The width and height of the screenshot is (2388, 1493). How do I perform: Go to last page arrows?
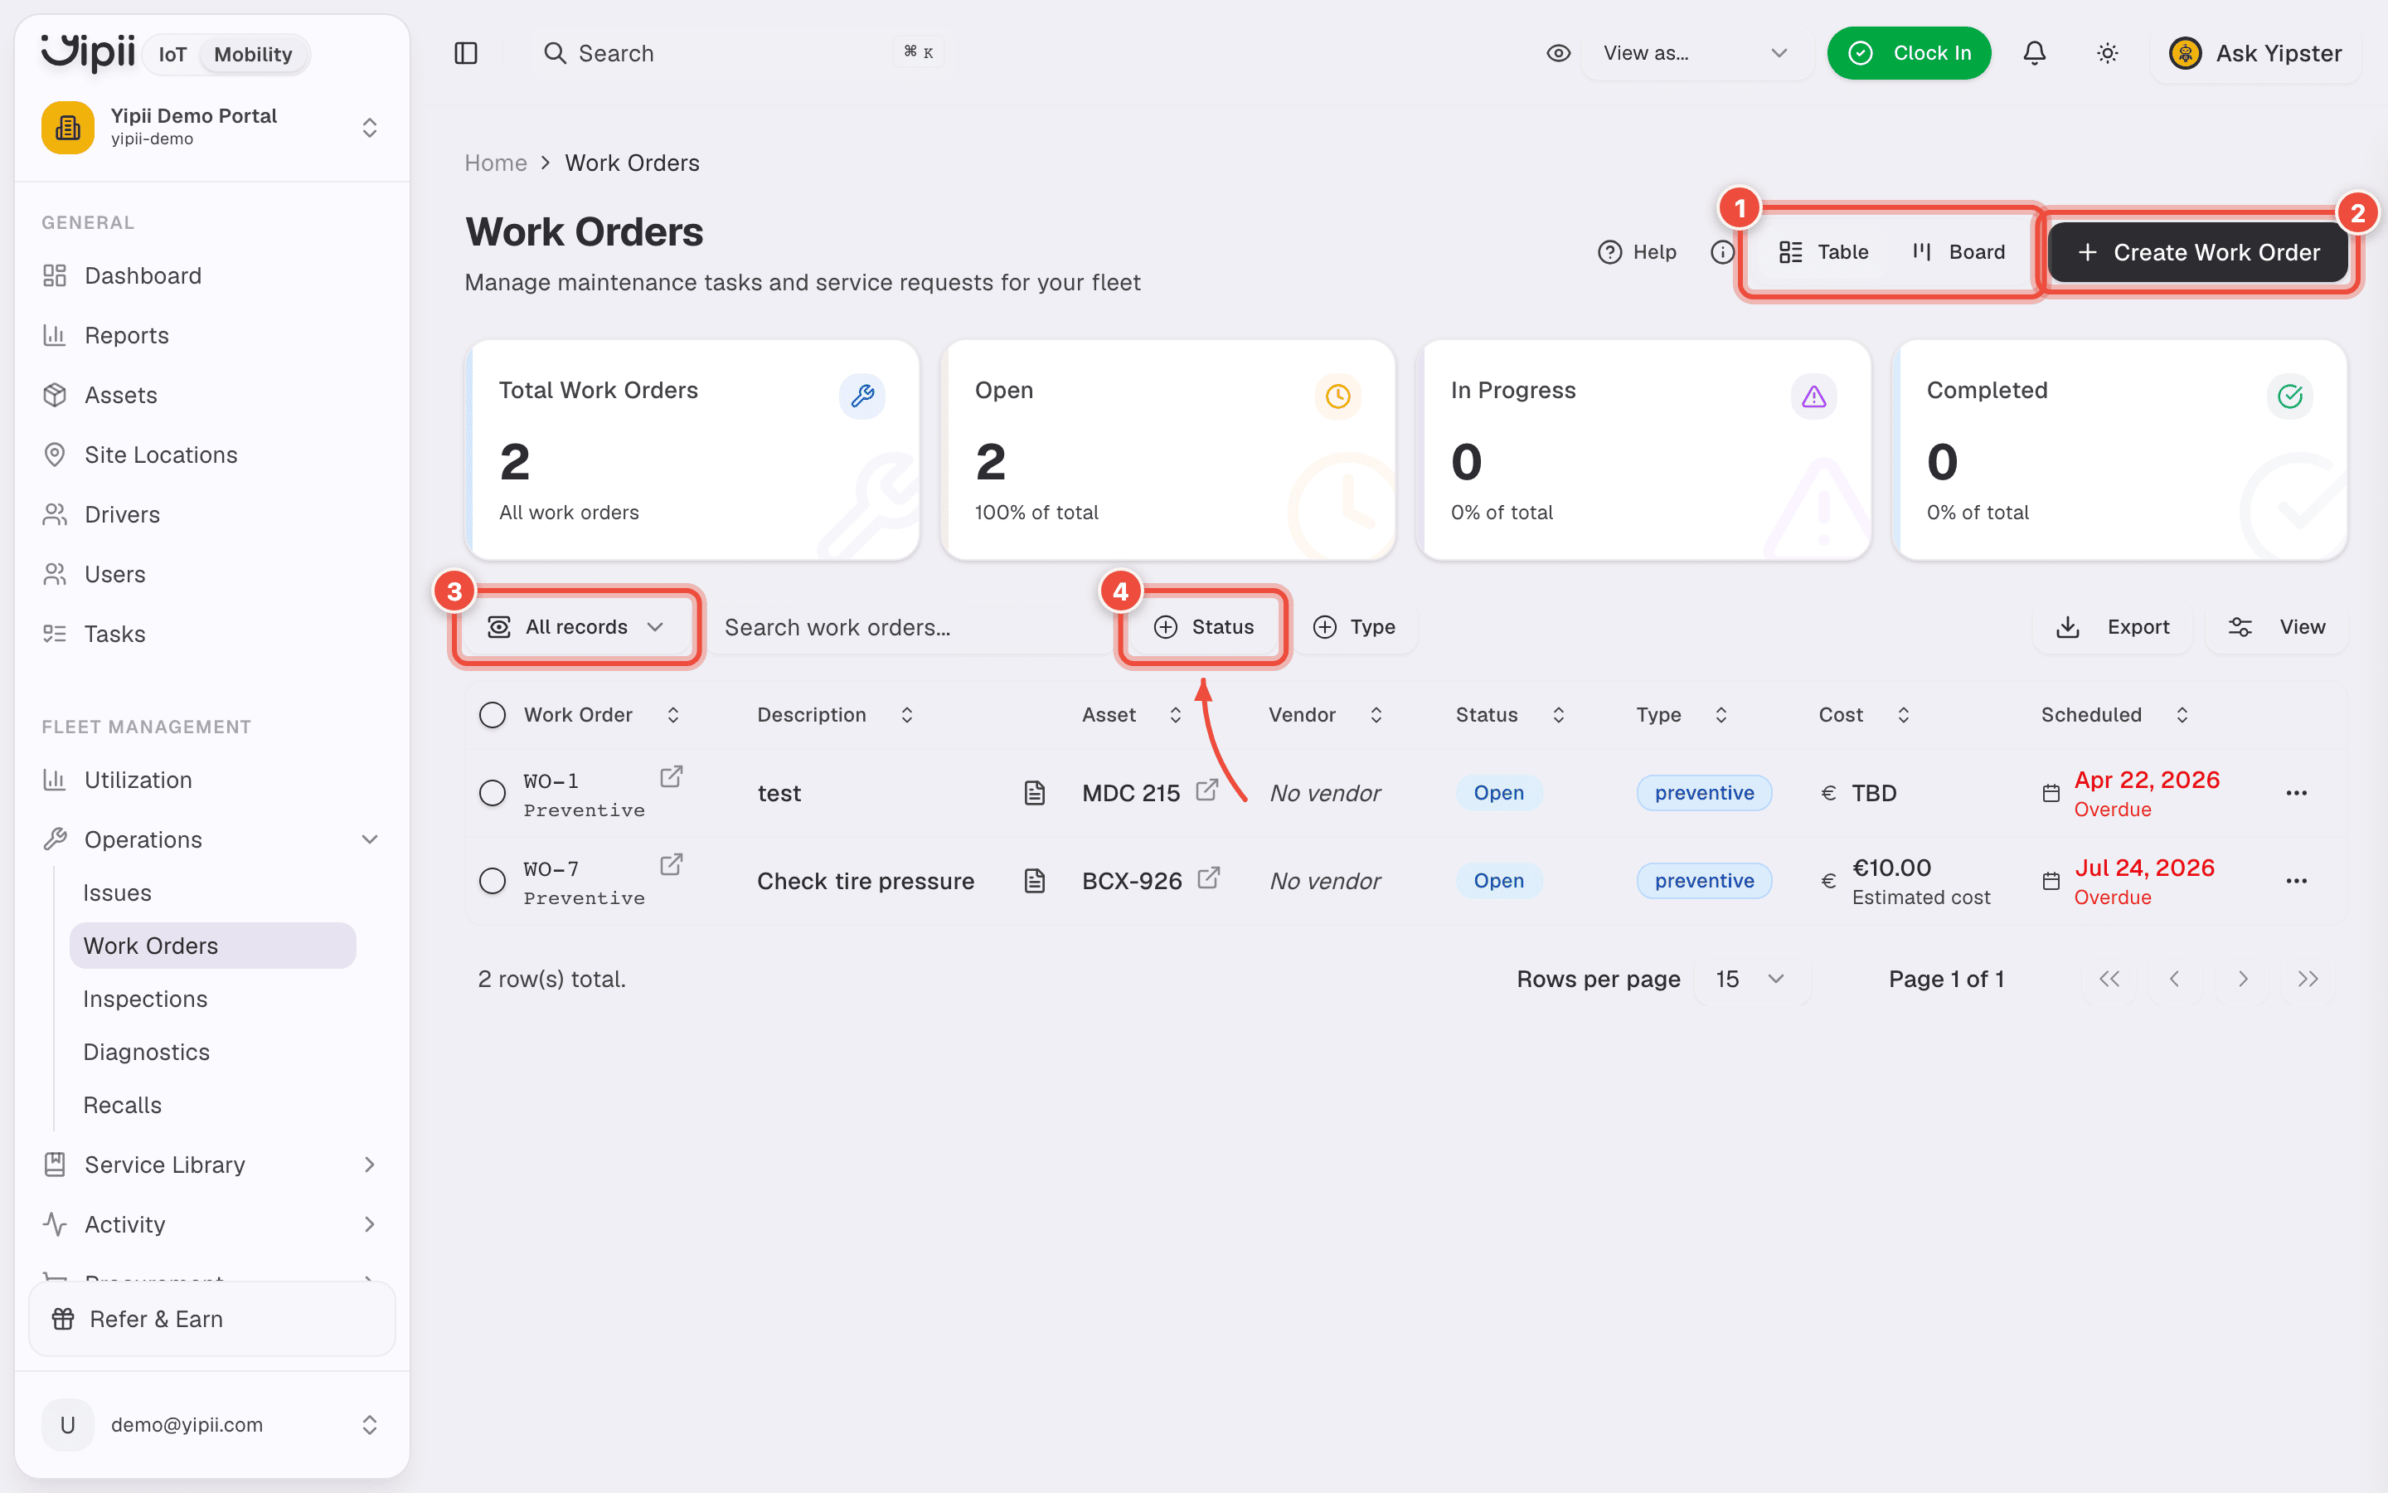click(x=2307, y=979)
